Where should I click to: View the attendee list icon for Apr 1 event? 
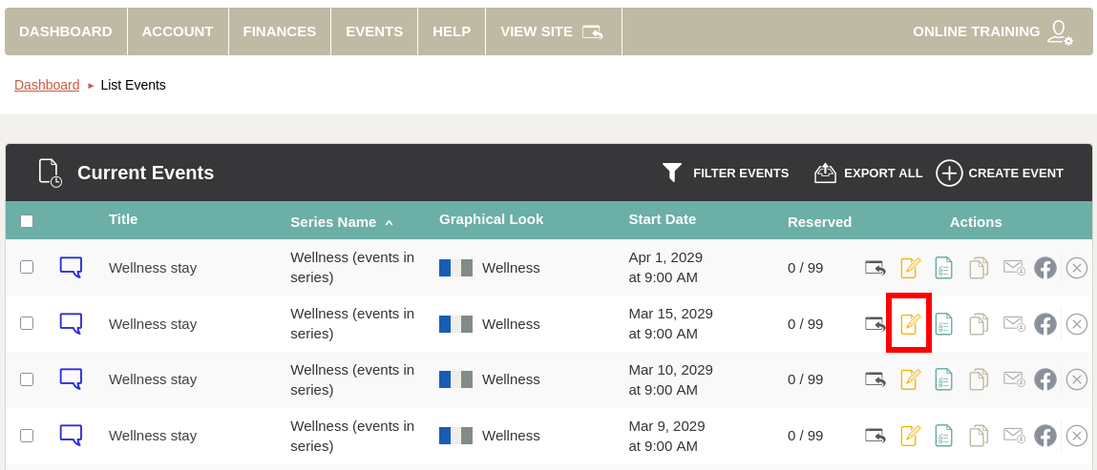[x=943, y=269]
